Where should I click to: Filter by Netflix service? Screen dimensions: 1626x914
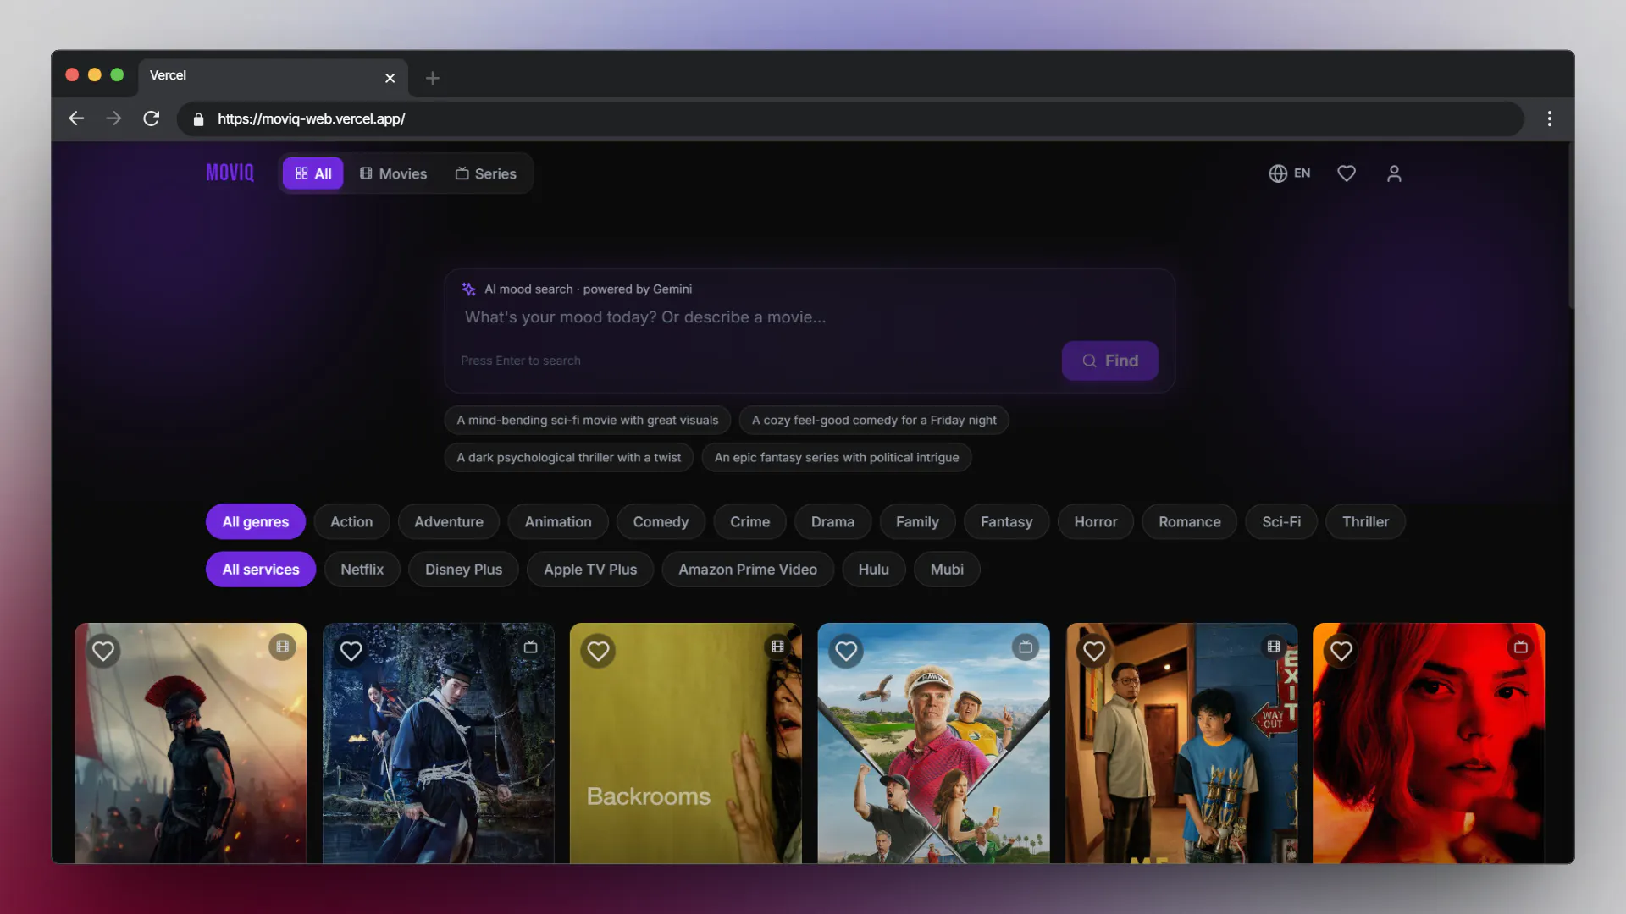click(x=362, y=569)
